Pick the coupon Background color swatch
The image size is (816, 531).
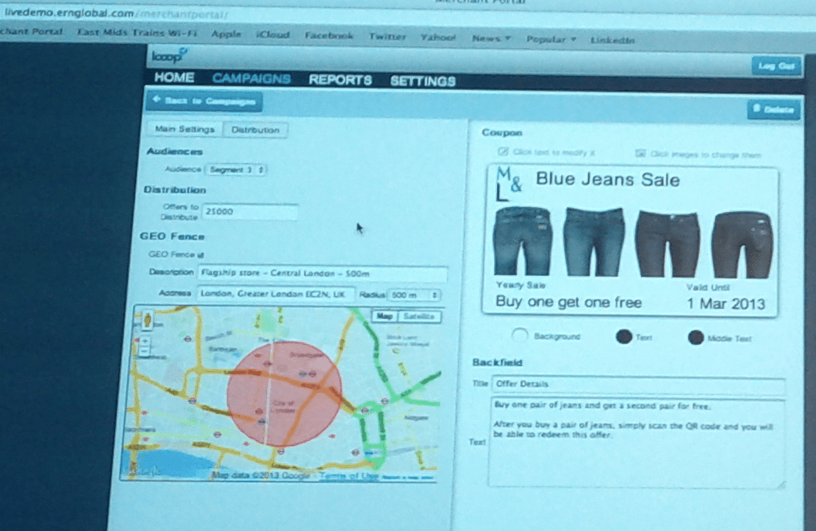click(x=520, y=336)
